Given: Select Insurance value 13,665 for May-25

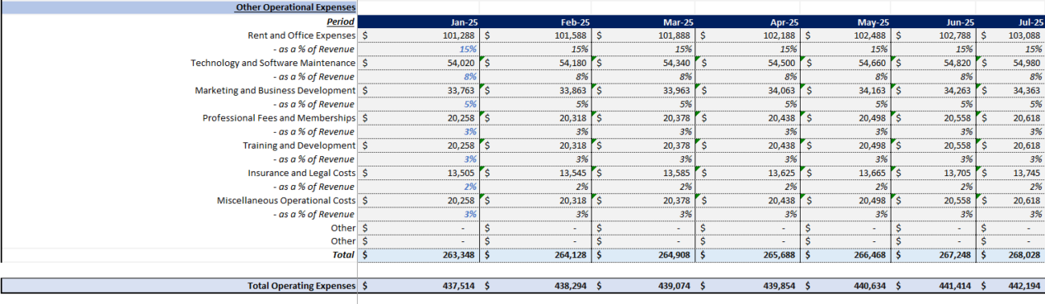Looking at the screenshot, I should (x=846, y=172).
